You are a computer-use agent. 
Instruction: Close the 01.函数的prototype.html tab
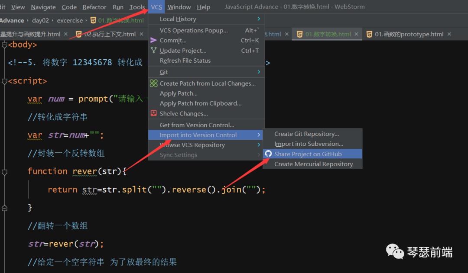(x=449, y=34)
